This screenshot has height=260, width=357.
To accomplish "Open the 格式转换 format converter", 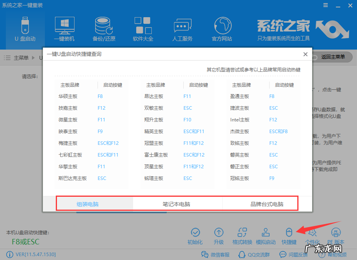I will pos(242,235).
